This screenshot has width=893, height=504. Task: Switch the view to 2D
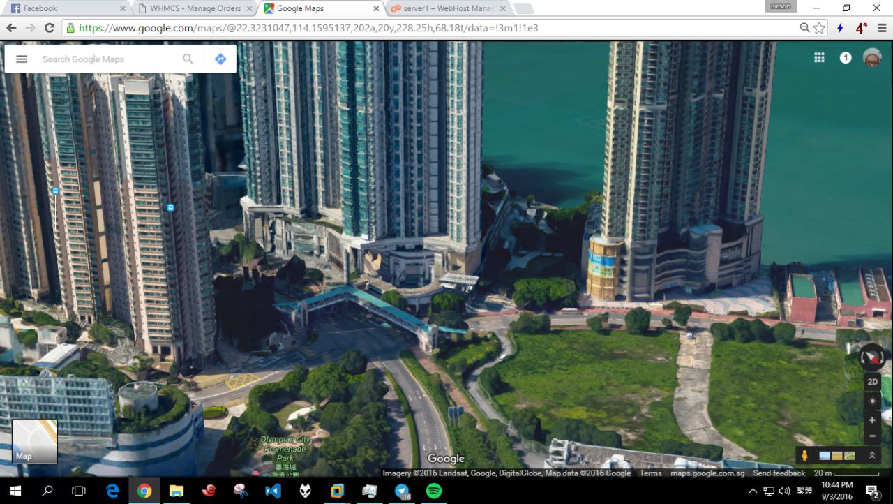(x=872, y=382)
